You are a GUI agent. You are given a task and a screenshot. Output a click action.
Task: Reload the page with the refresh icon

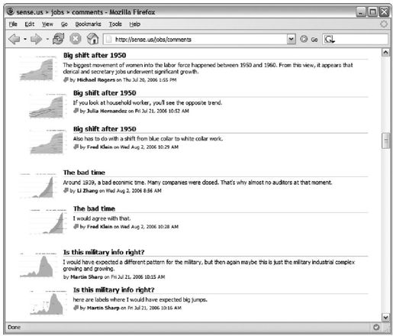pos(58,39)
